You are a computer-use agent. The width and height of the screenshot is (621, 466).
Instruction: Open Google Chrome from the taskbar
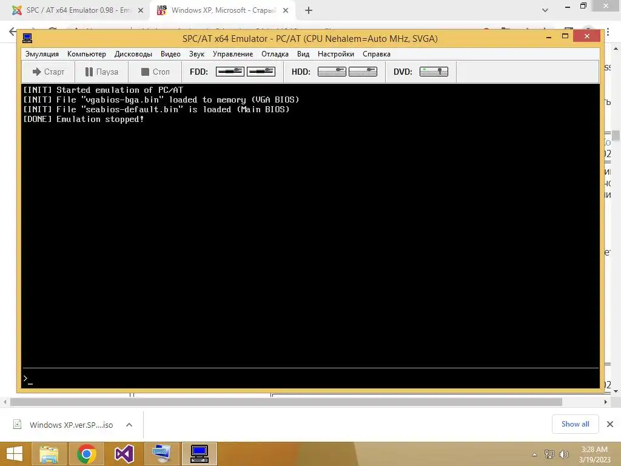coord(86,454)
